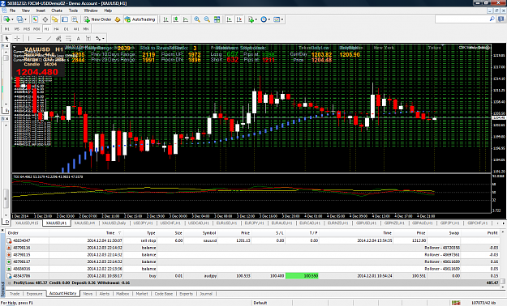Select the Cursor arrow tool
This screenshot has width=507, height=306.
(6, 38)
